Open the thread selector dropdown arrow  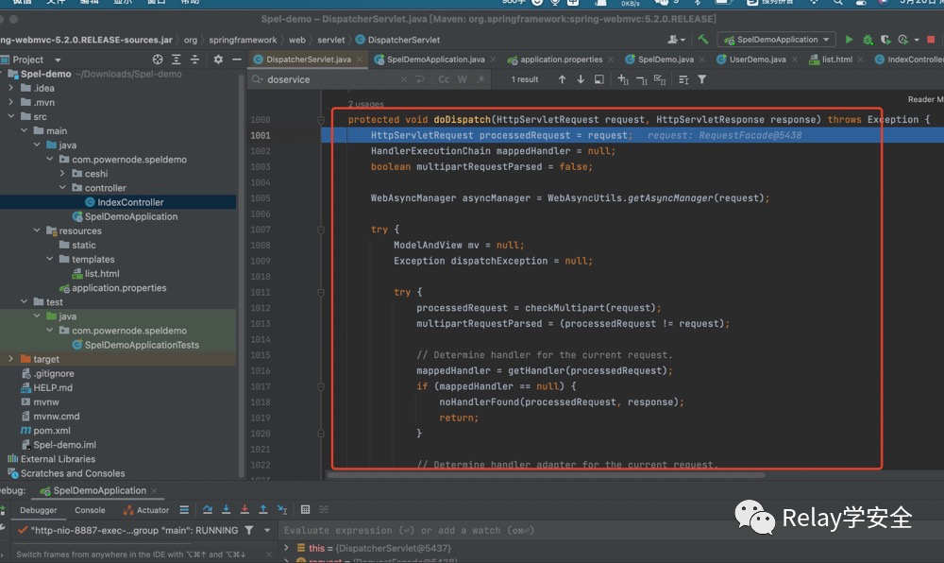tap(267, 531)
